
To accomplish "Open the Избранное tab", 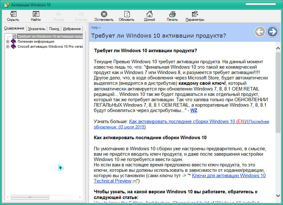I will pyautogui.click(x=72, y=29).
